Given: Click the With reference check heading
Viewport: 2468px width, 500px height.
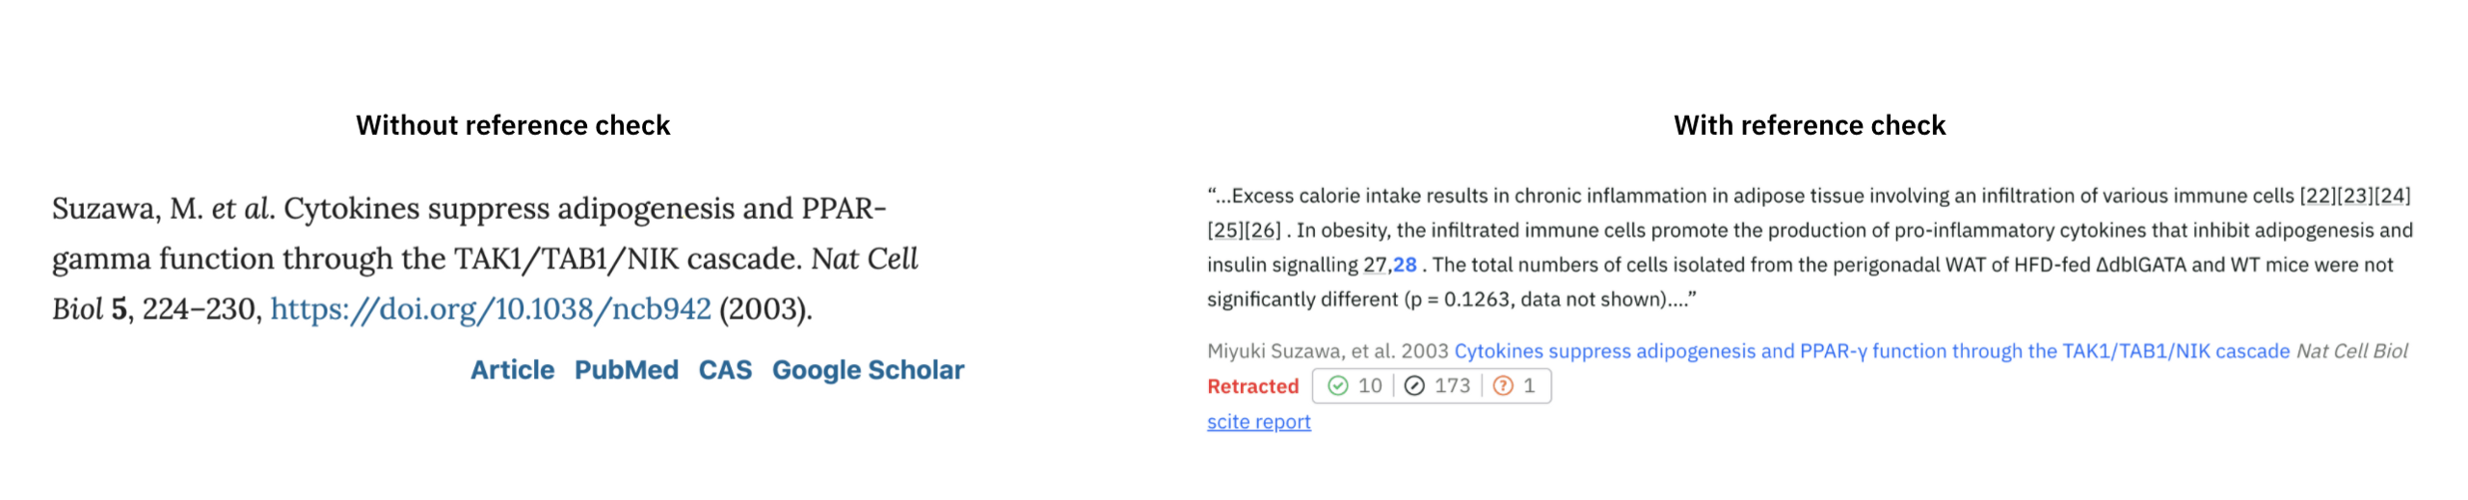Looking at the screenshot, I should click(1809, 125).
